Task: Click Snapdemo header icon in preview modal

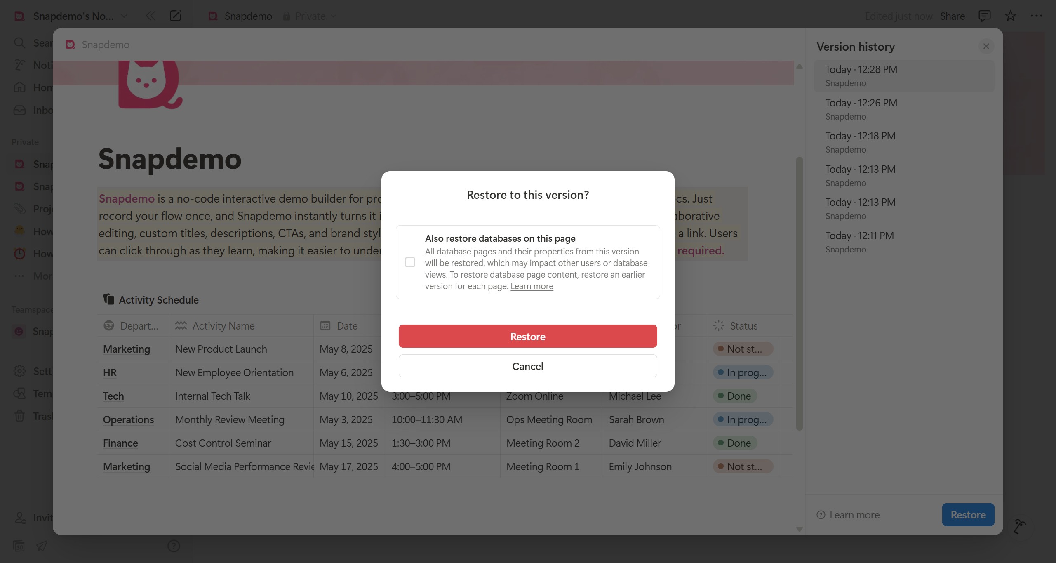Action: [71, 45]
